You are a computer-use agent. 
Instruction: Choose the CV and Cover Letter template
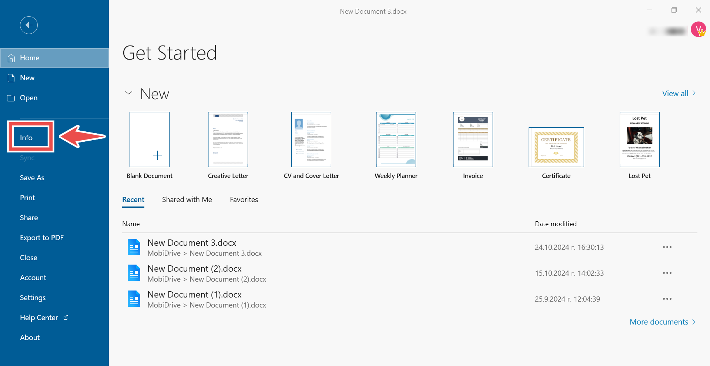pos(311,140)
